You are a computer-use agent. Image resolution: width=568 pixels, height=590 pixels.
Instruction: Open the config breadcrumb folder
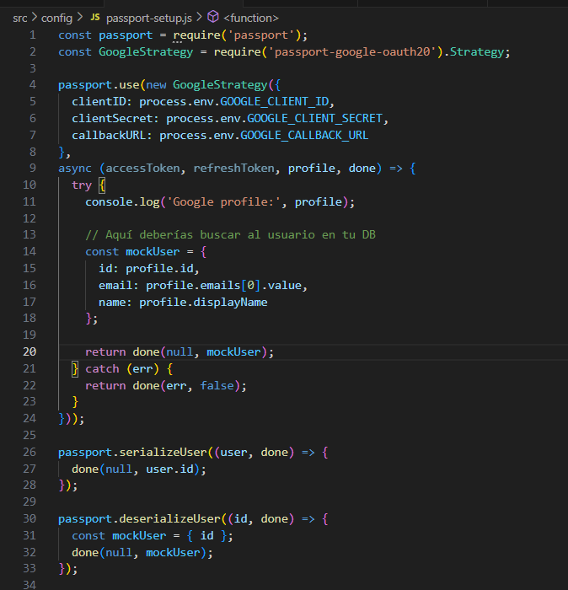coord(56,18)
